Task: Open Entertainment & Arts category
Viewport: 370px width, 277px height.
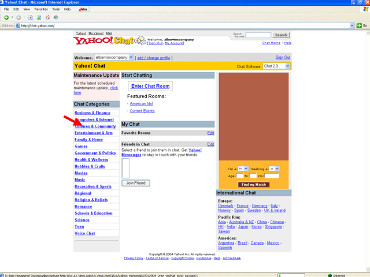Action: point(94,133)
